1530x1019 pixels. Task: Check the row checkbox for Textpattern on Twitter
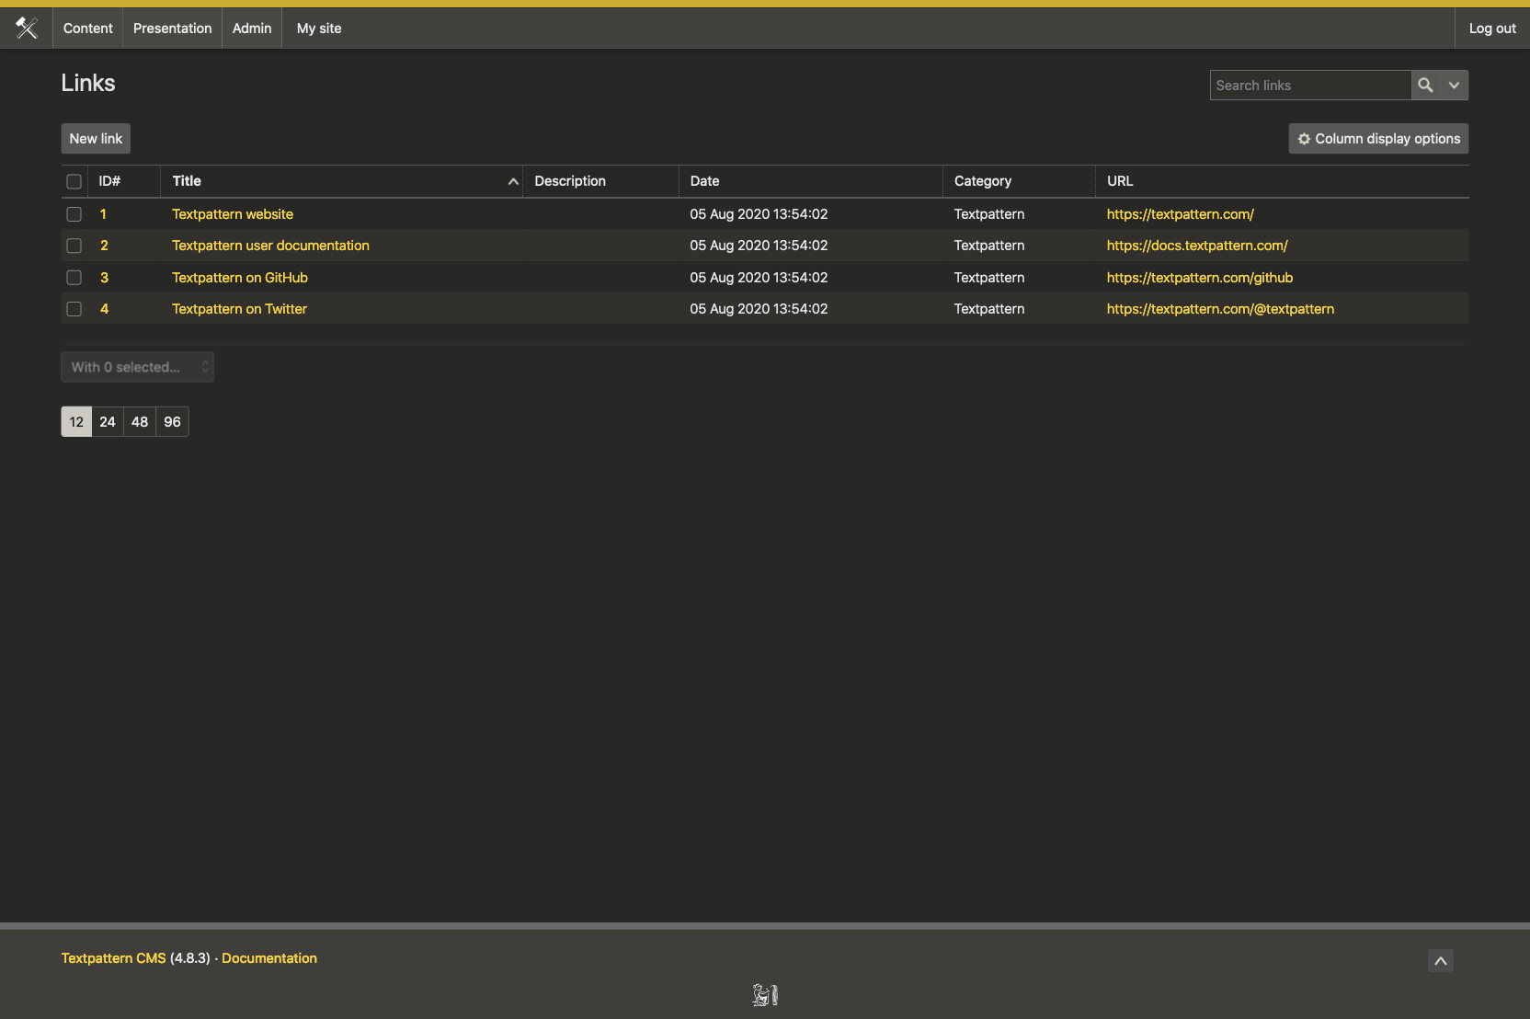point(74,309)
